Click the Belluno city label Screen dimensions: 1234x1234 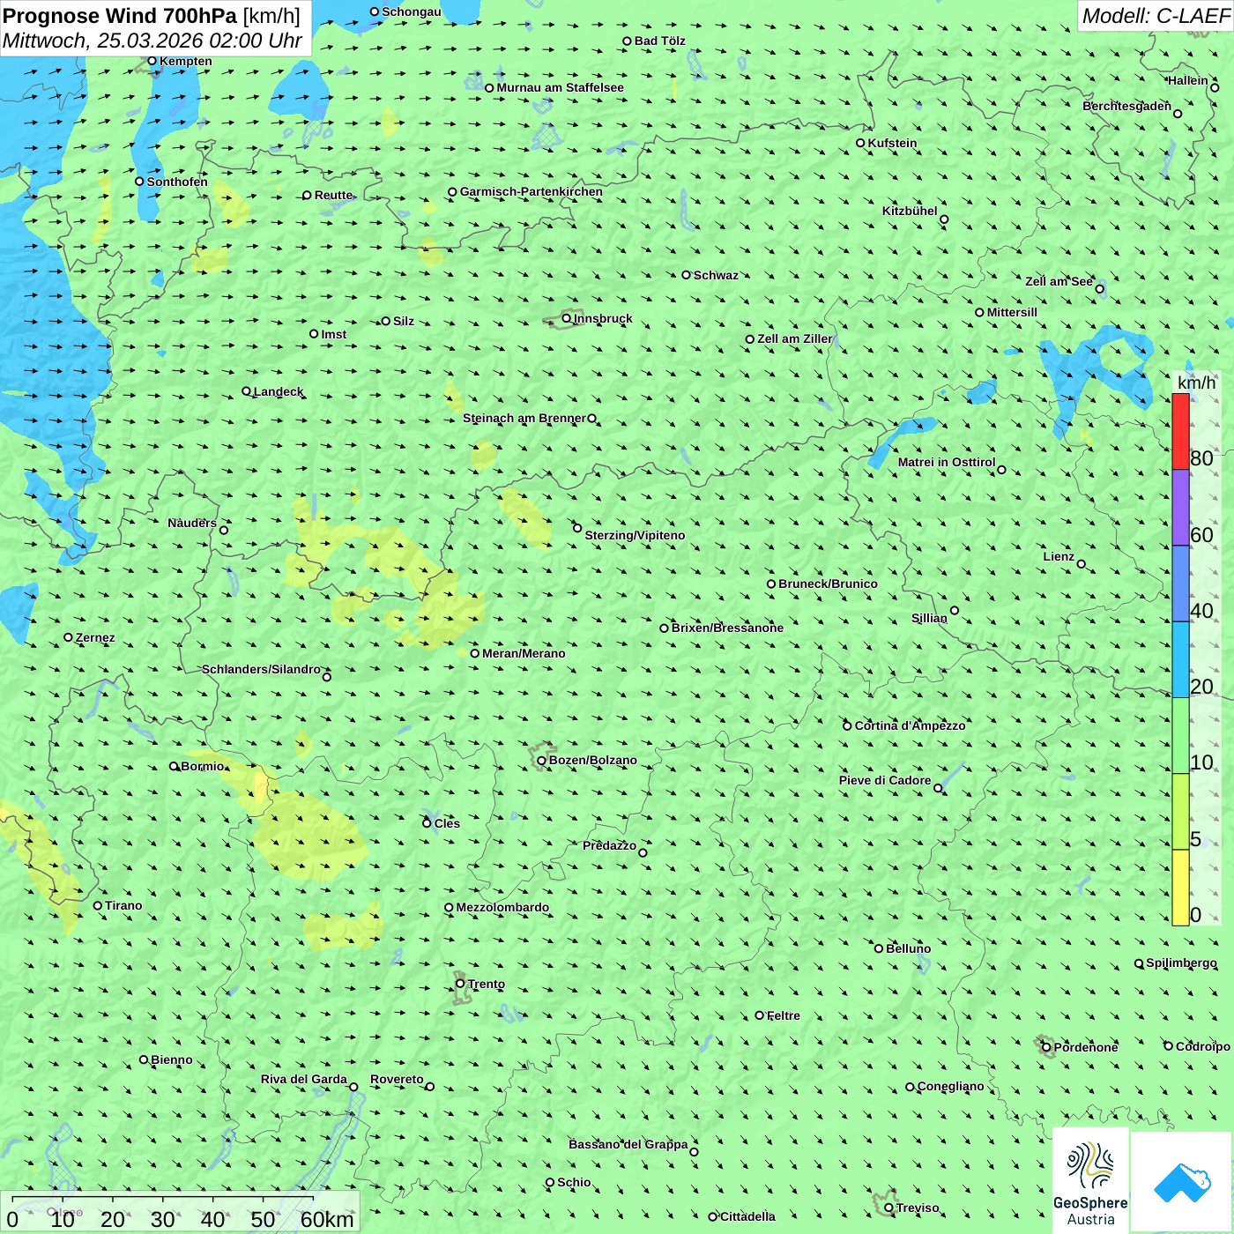tap(908, 948)
